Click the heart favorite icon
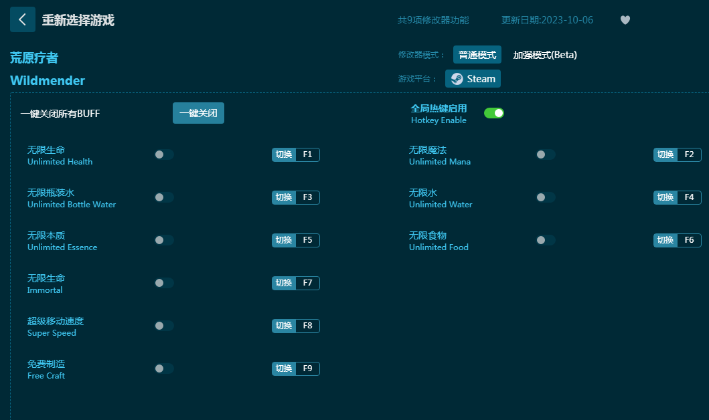 click(625, 20)
